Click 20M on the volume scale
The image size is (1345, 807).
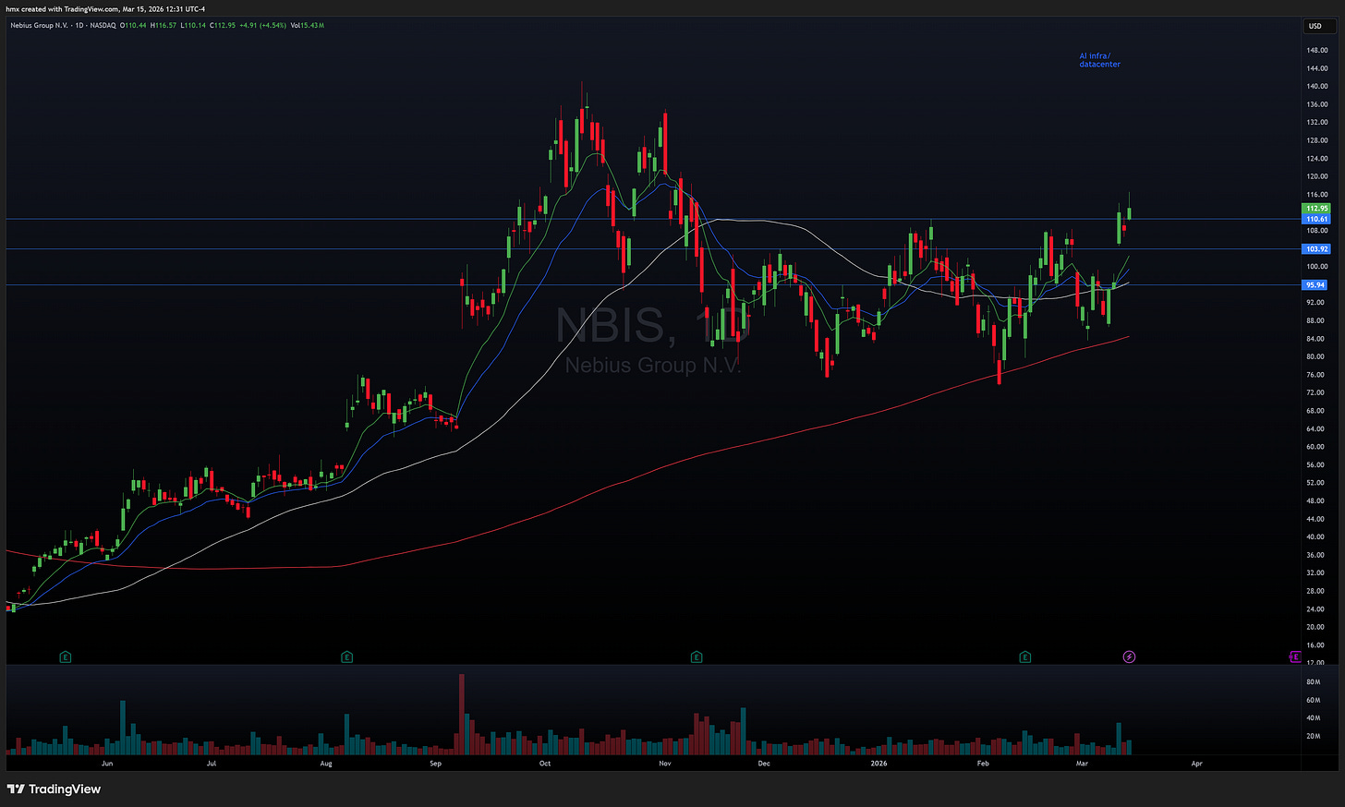[1313, 736]
